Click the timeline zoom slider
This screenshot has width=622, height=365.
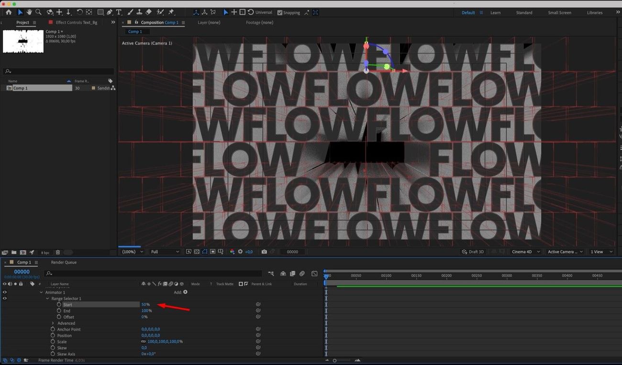click(335, 360)
